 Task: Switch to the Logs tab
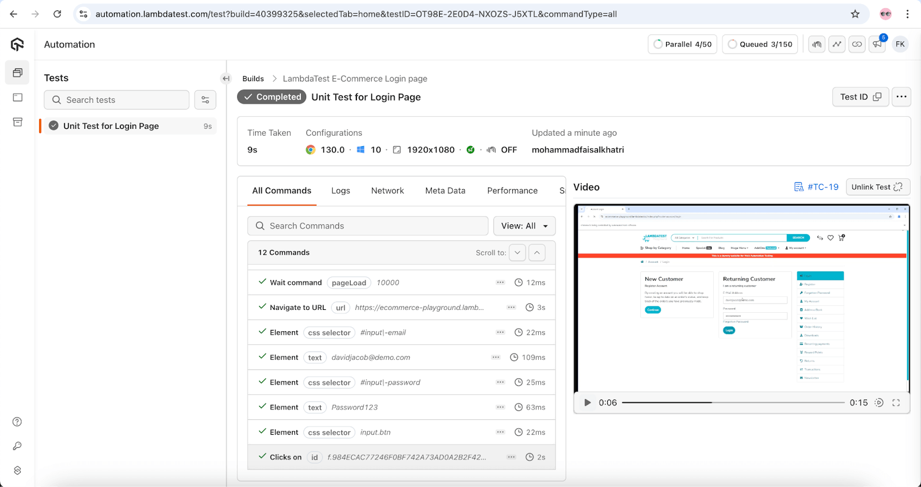pos(341,191)
